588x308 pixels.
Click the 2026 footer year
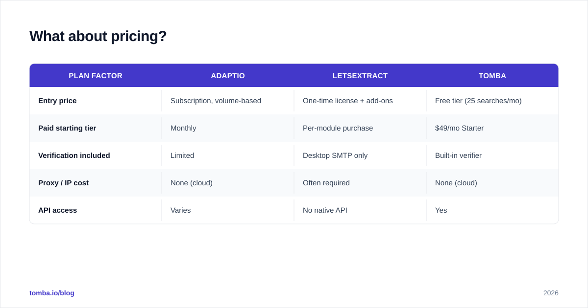click(x=551, y=293)
